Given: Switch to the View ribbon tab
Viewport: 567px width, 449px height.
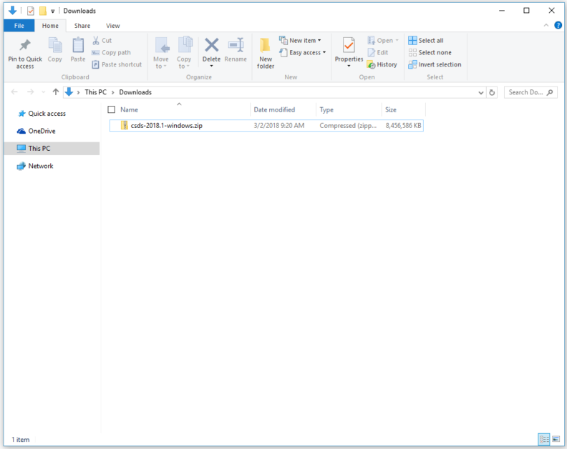Looking at the screenshot, I should click(x=112, y=26).
